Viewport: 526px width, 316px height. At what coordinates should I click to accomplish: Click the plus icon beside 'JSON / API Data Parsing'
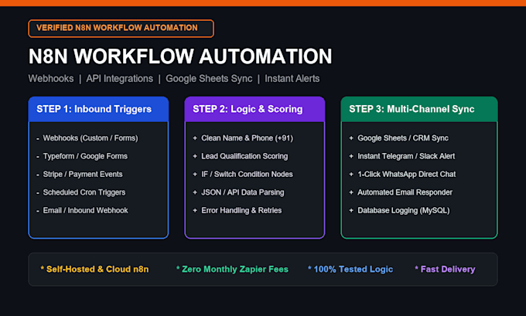[195, 192]
